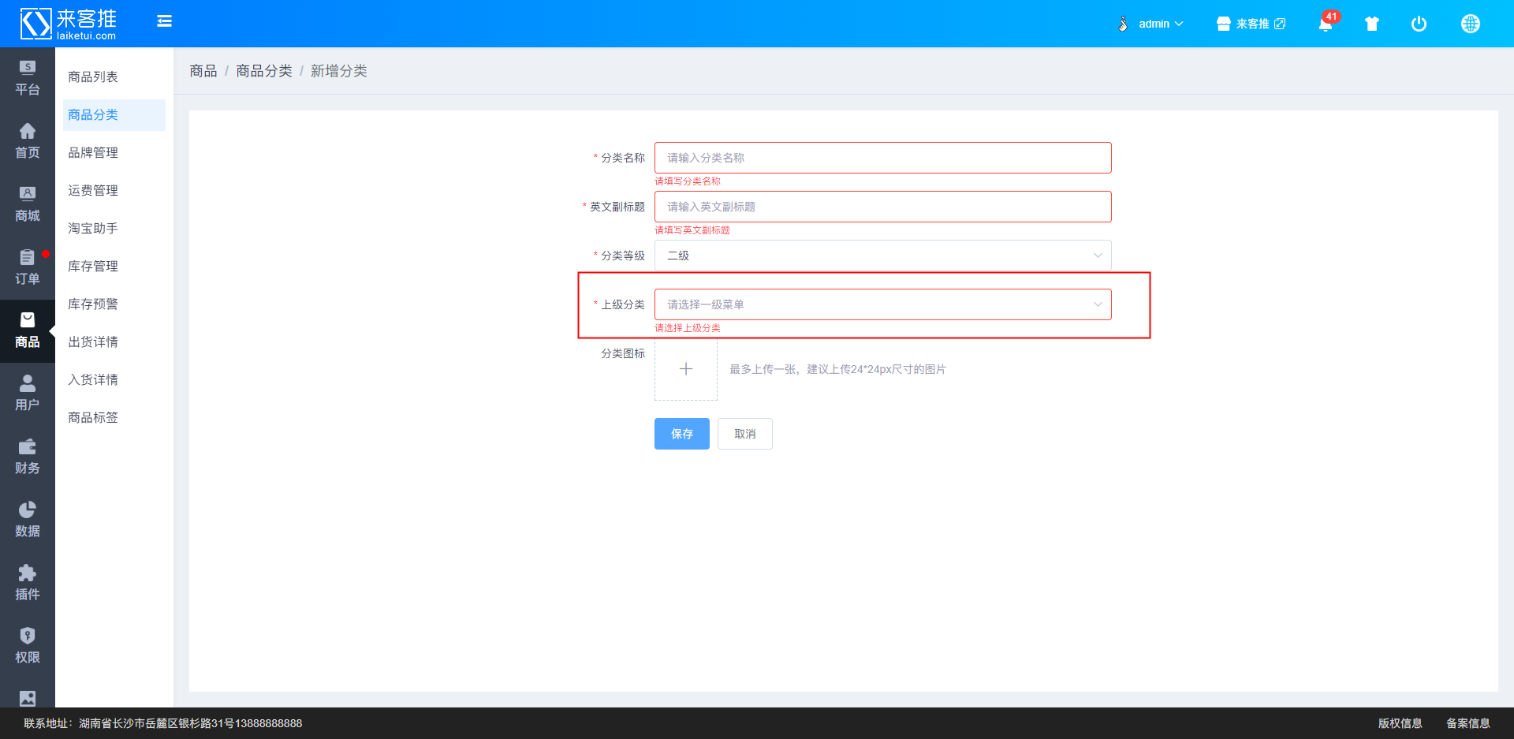Open 商品标签 submenu item
Image resolution: width=1514 pixels, height=739 pixels.
[114, 417]
